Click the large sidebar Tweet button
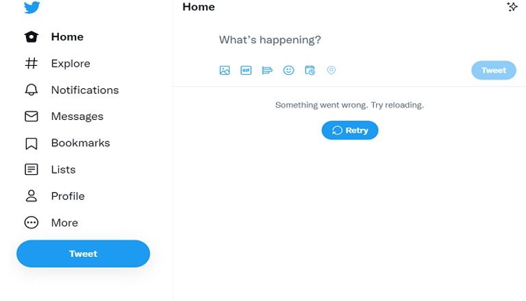 (83, 254)
